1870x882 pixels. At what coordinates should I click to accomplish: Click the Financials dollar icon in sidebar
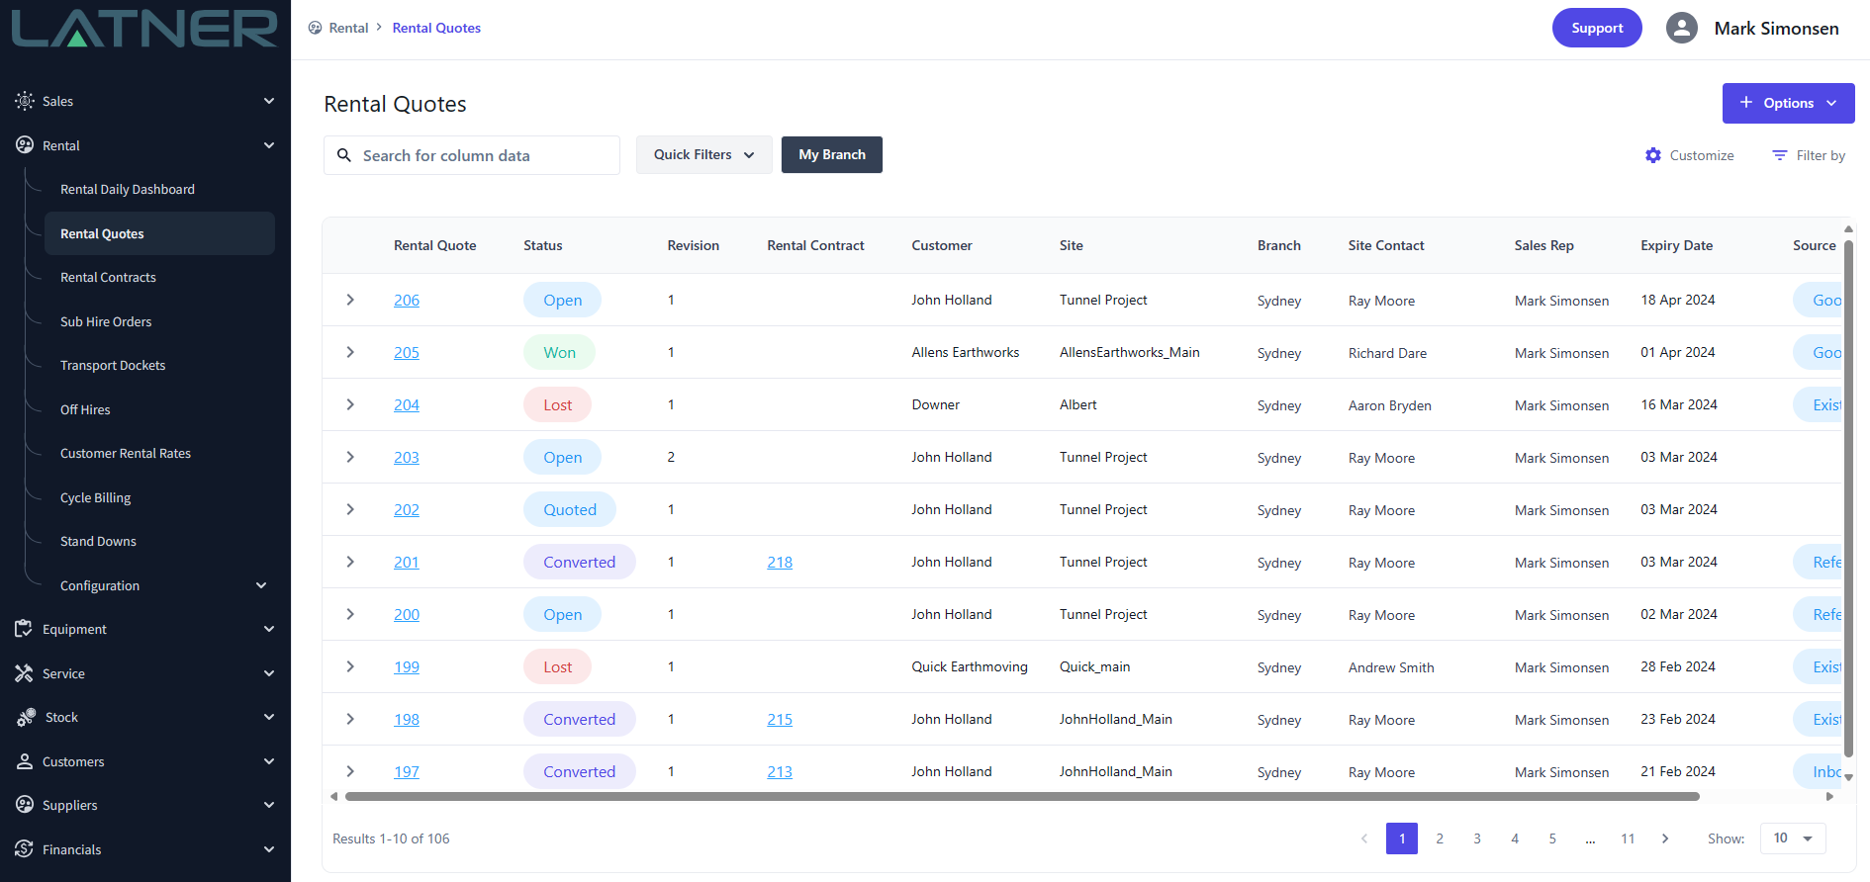click(25, 849)
